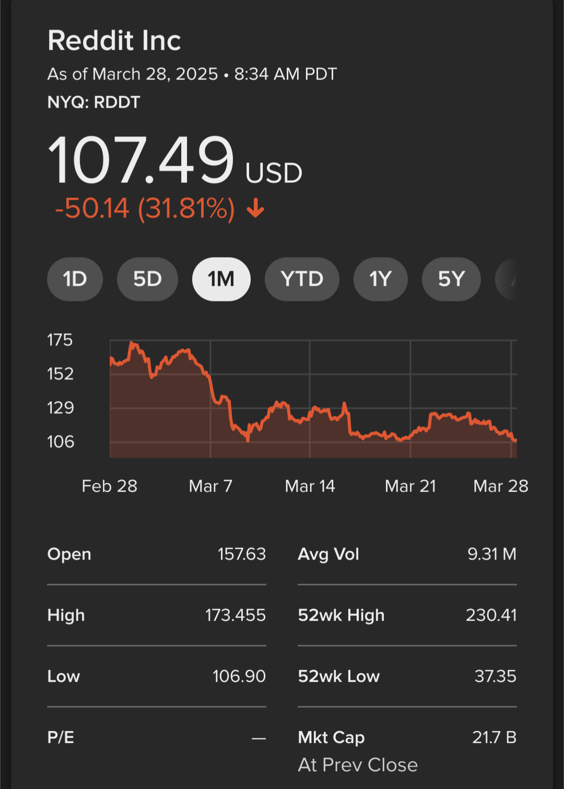Click the red down arrow icon
This screenshot has height=789, width=564.
click(x=255, y=208)
